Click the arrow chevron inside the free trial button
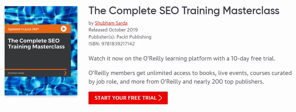Image resolution: width=296 pixels, height=112 pixels. pos(160,98)
